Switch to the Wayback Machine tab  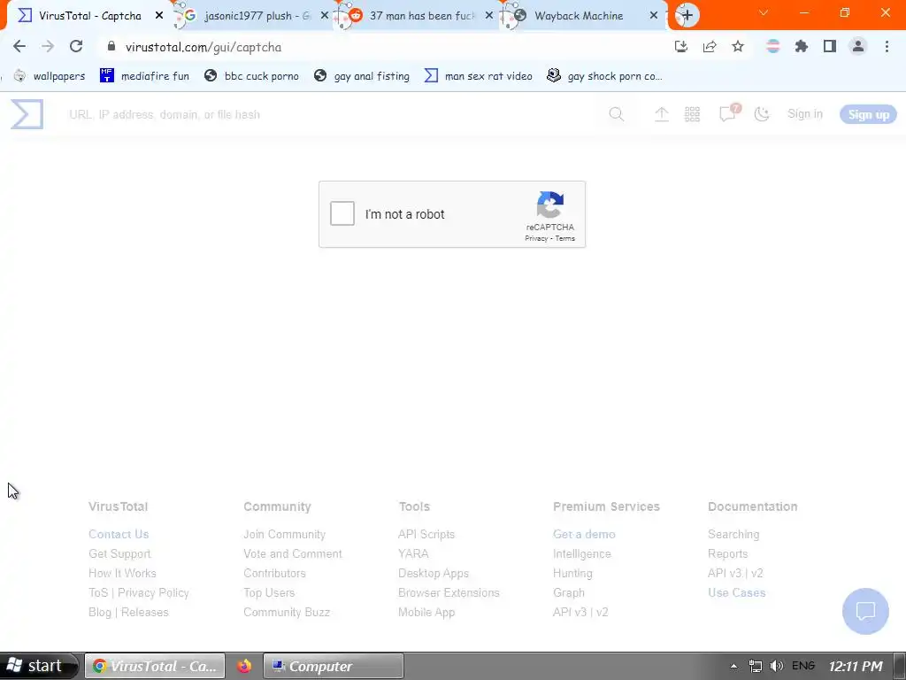pyautogui.click(x=579, y=16)
